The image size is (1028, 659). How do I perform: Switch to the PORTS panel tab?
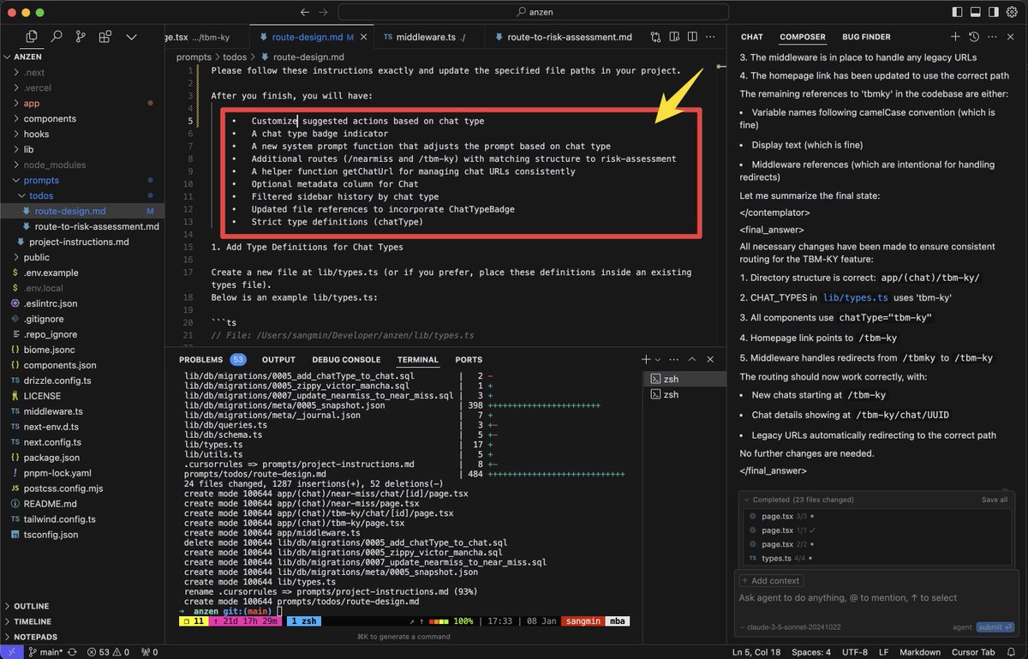click(469, 360)
